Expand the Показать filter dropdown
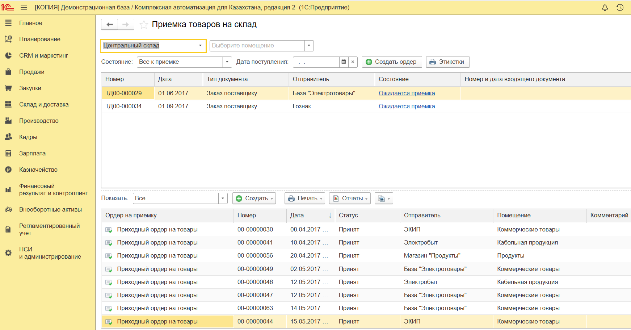 tap(223, 199)
